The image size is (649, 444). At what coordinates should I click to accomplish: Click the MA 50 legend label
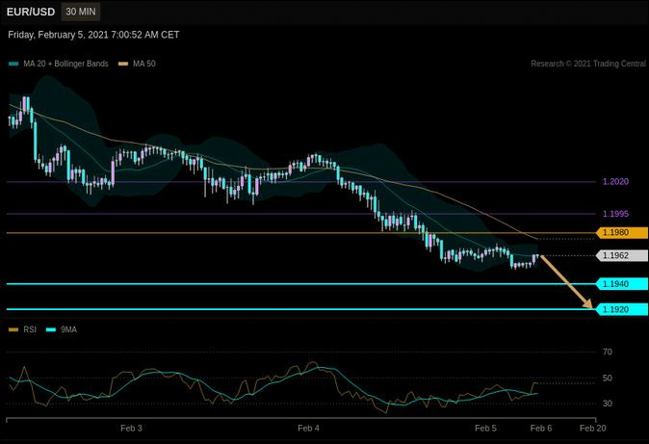pos(144,64)
